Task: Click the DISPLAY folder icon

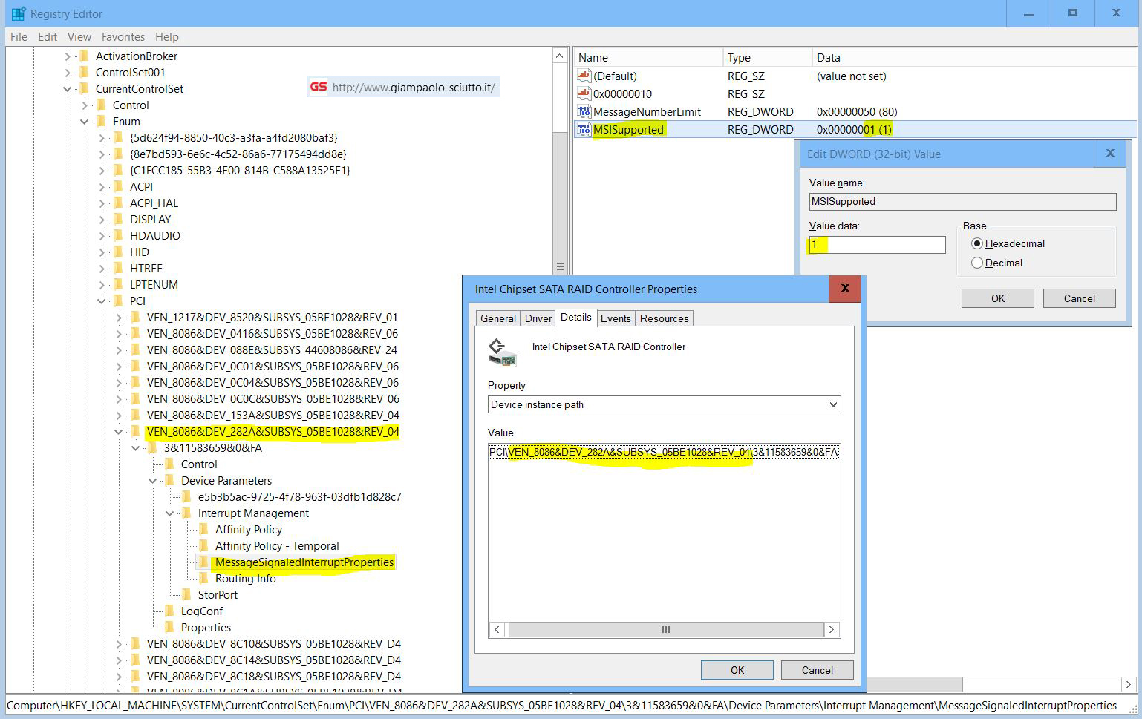Action: [118, 219]
